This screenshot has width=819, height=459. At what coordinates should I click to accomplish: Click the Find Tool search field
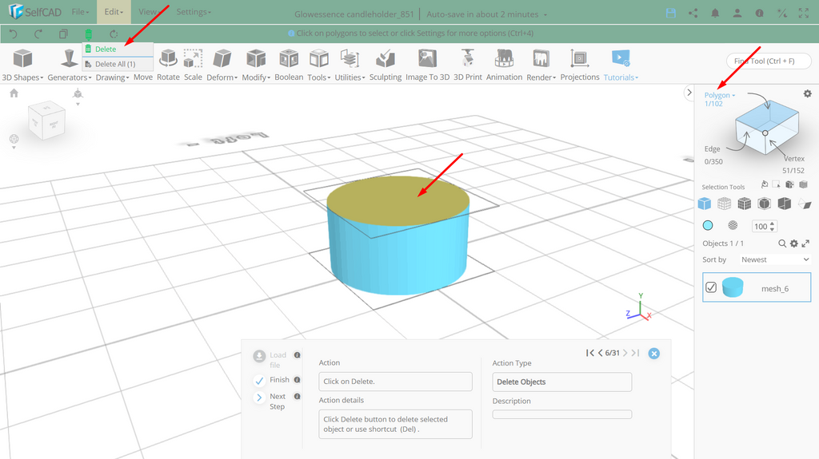coord(769,61)
